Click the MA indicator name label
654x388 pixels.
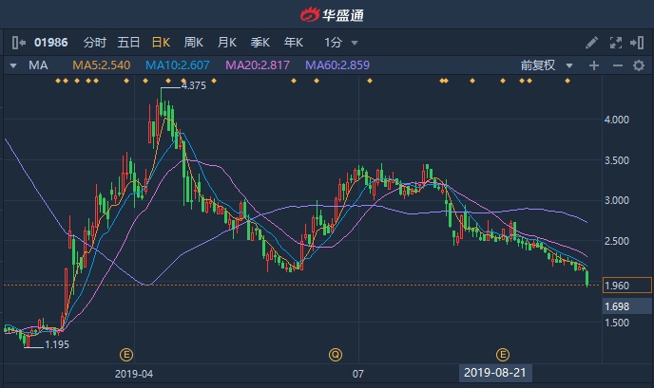pos(38,65)
